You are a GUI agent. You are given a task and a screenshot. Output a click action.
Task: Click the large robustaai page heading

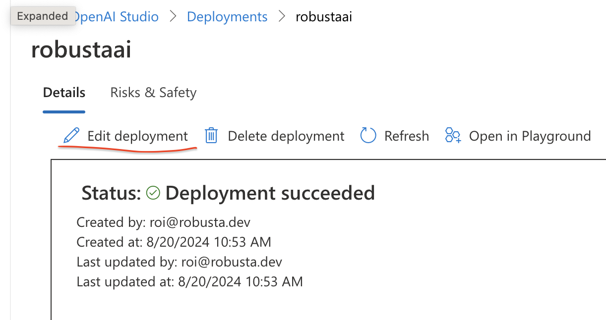[x=81, y=50]
